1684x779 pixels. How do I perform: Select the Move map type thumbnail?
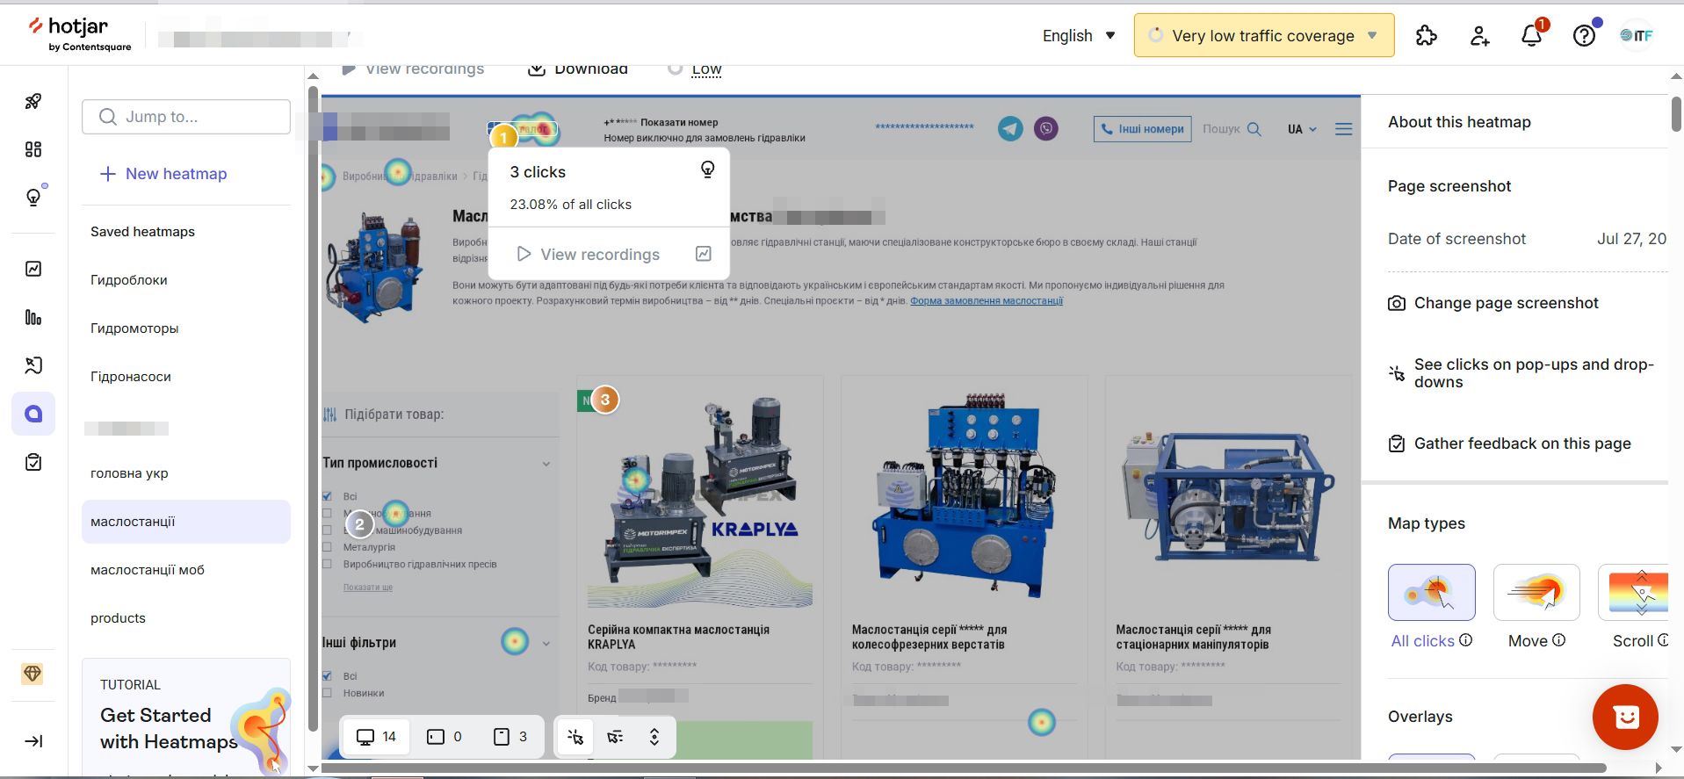pyautogui.click(x=1536, y=592)
